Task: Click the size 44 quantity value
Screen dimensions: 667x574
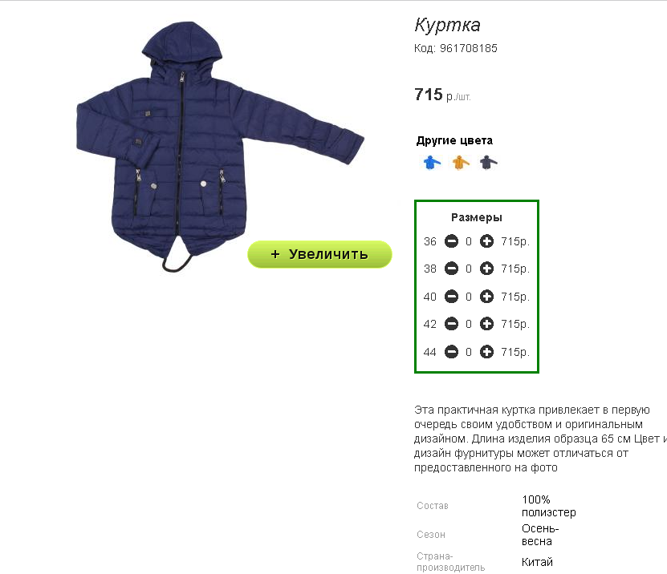Action: 469,352
